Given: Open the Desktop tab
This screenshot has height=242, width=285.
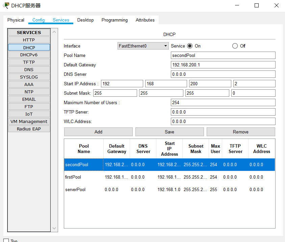Looking at the screenshot, I should (x=85, y=20).
